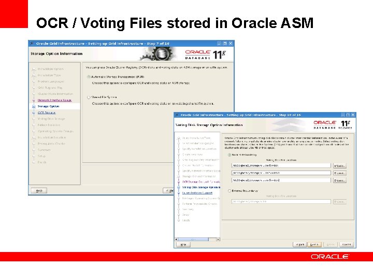Select Storage Option step in Step 7 sidebar
This screenshot has width=373, height=280.
pyautogui.click(x=48, y=106)
